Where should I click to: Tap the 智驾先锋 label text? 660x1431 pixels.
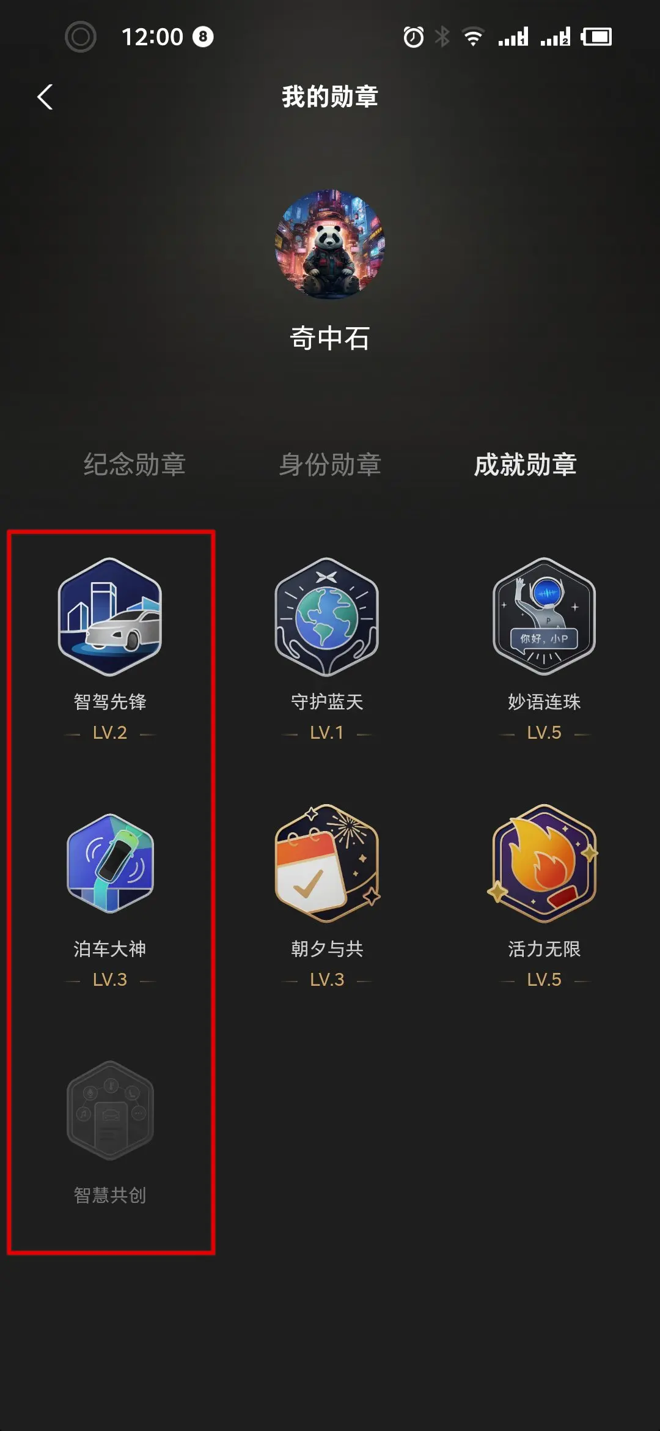[110, 701]
